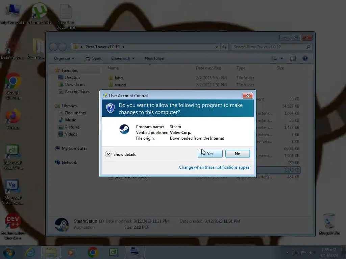
Task: Open Organize menu in Explorer window
Action: click(64, 58)
